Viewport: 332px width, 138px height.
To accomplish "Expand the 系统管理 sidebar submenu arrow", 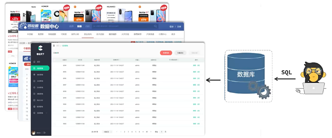I will (47, 113).
